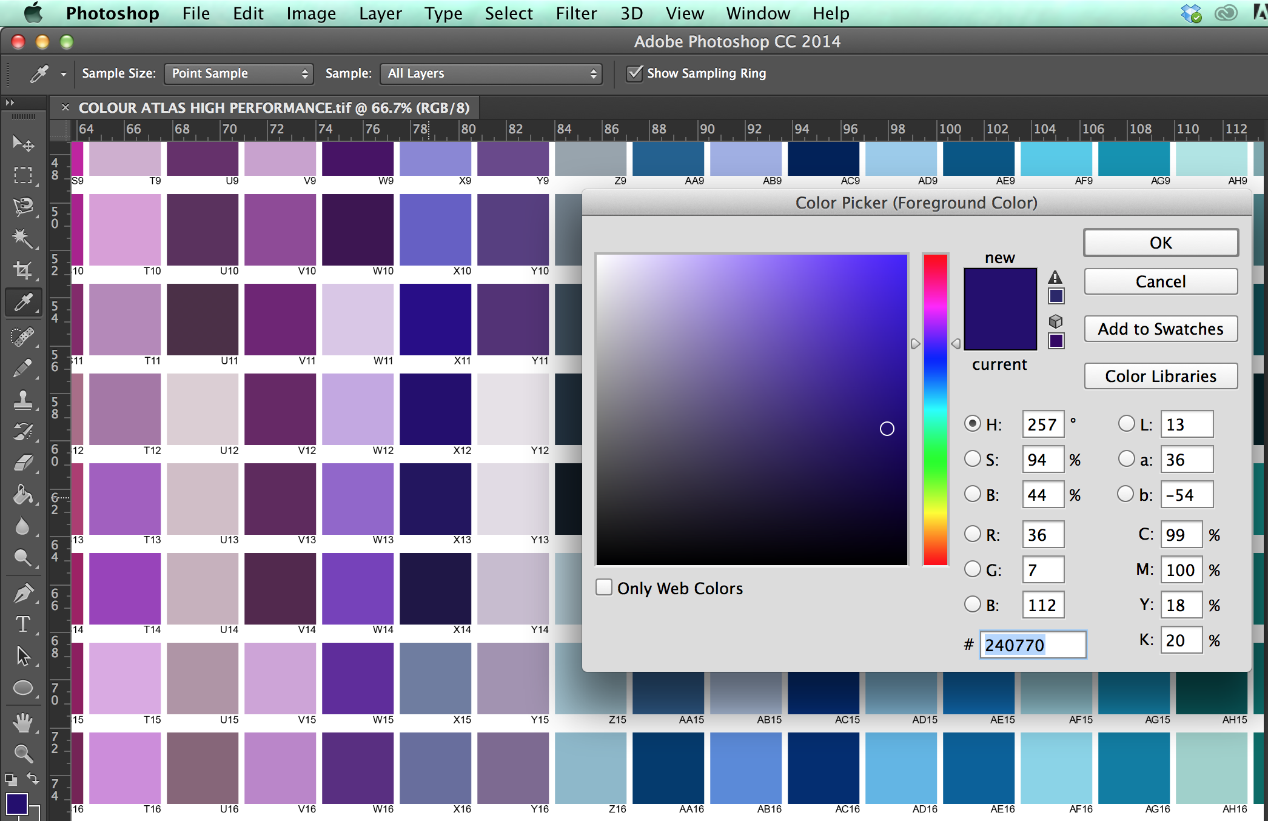1268x821 pixels.
Task: Select the H hue radio button
Action: 973,423
